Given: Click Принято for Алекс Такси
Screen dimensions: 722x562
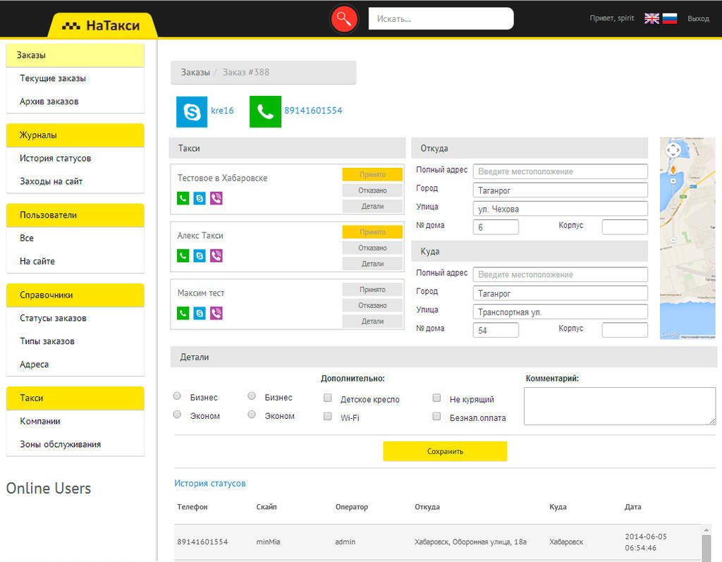Looking at the screenshot, I should pyautogui.click(x=372, y=232).
